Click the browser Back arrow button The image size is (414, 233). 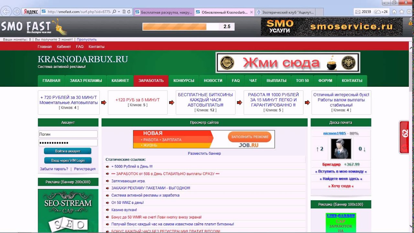click(x=5, y=12)
